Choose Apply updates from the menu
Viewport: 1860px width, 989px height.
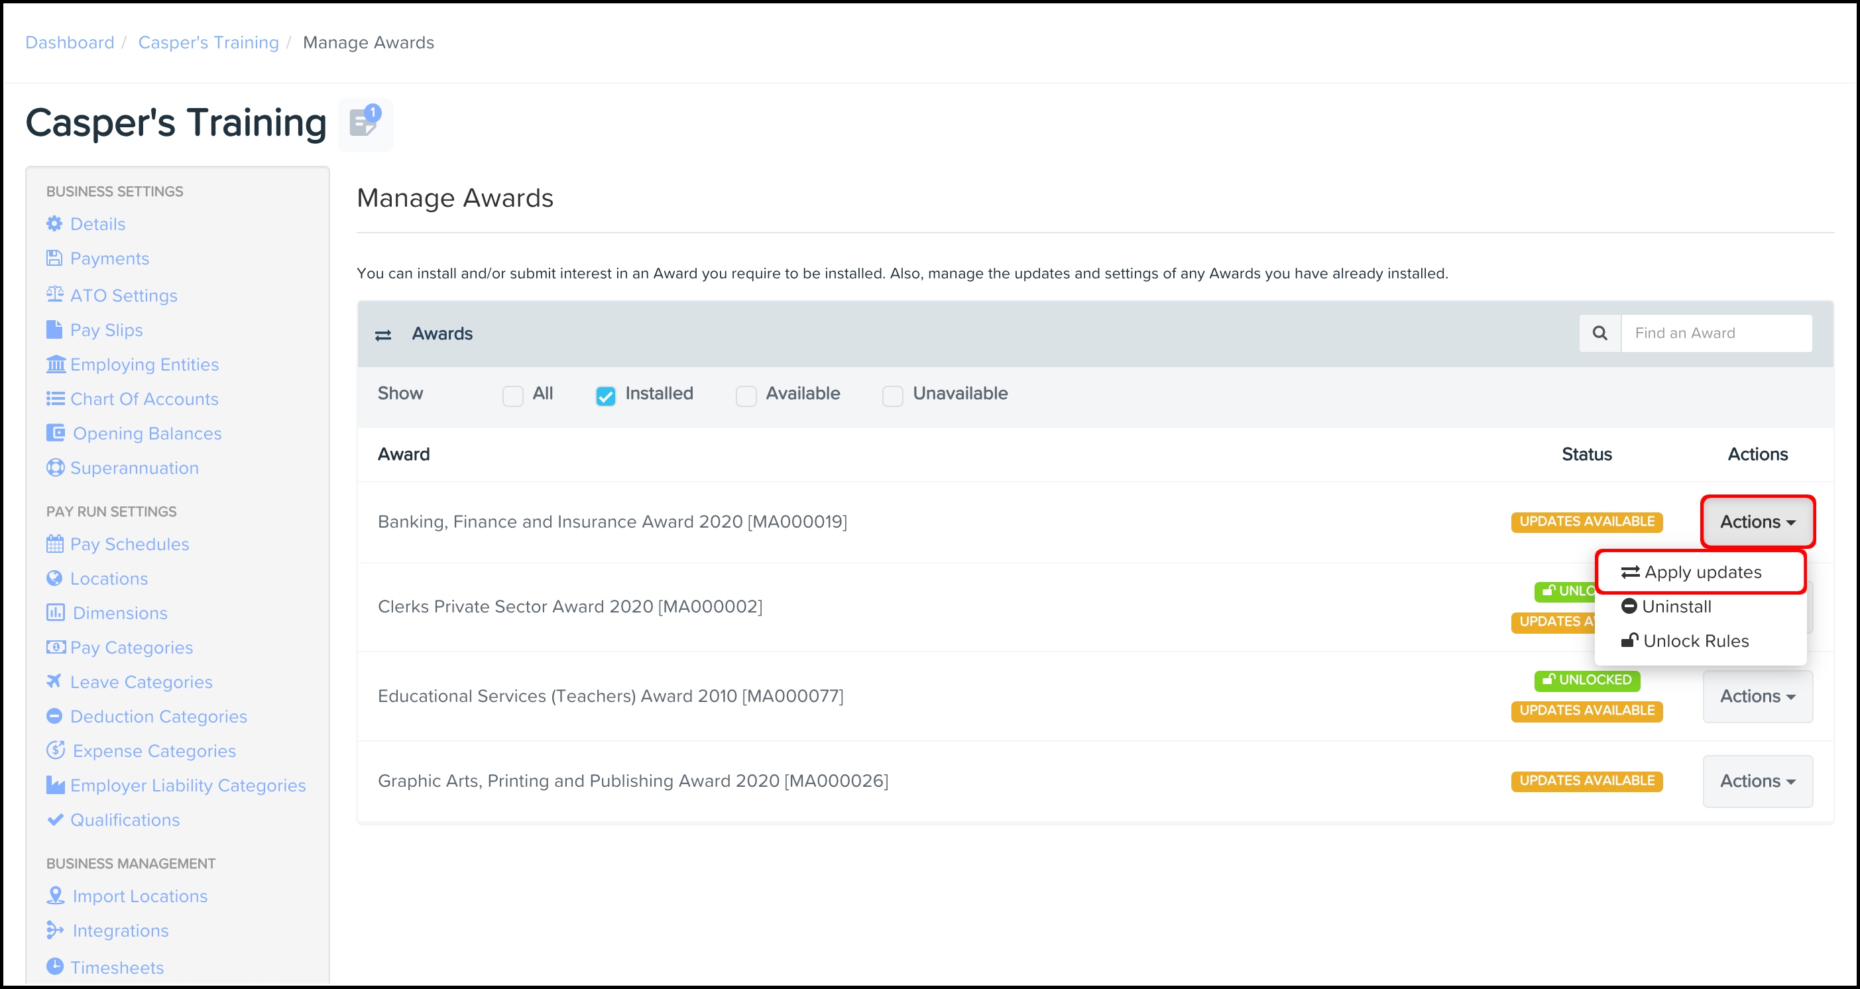coord(1701,572)
